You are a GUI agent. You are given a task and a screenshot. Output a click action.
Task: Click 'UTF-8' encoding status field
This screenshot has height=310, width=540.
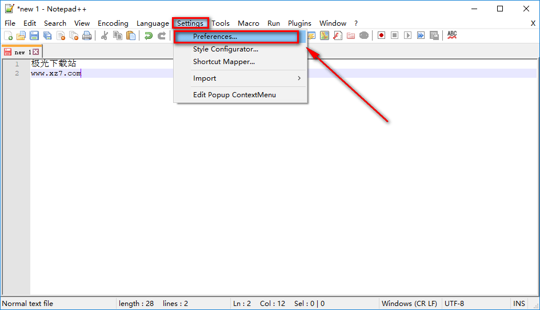(x=454, y=304)
